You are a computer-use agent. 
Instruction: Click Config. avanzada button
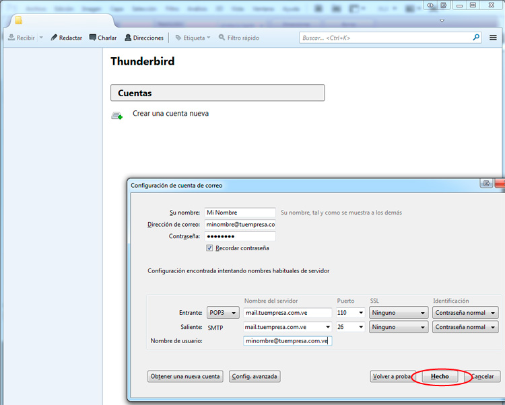(x=255, y=377)
